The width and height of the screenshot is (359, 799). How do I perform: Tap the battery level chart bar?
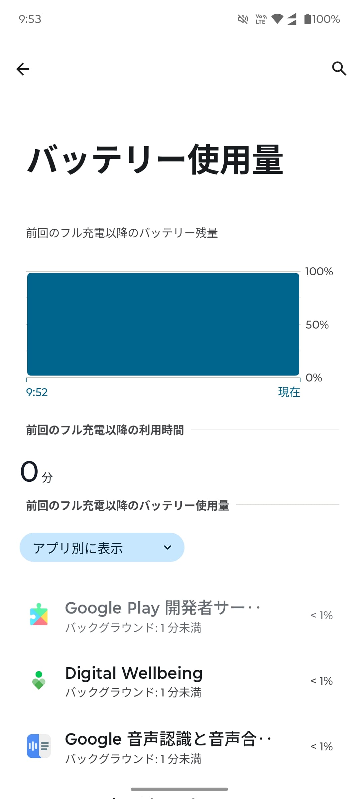163,324
